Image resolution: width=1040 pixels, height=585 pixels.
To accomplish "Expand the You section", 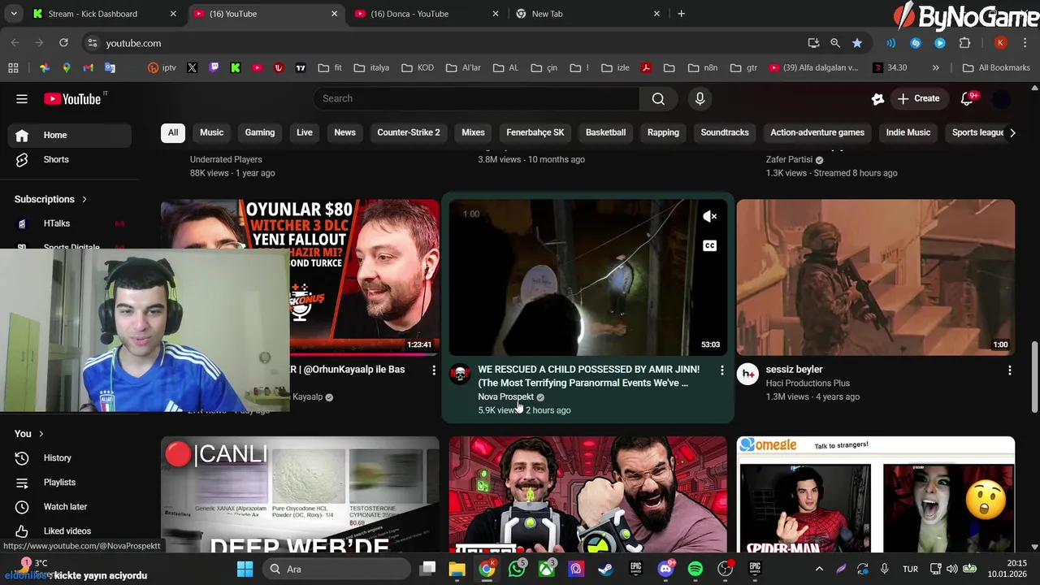I will [29, 434].
